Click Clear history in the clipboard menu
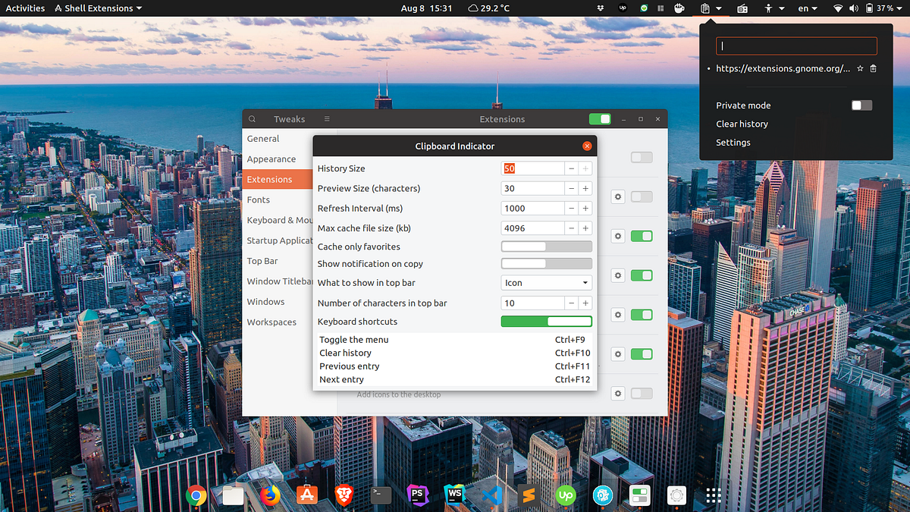This screenshot has height=512, width=910. (742, 124)
